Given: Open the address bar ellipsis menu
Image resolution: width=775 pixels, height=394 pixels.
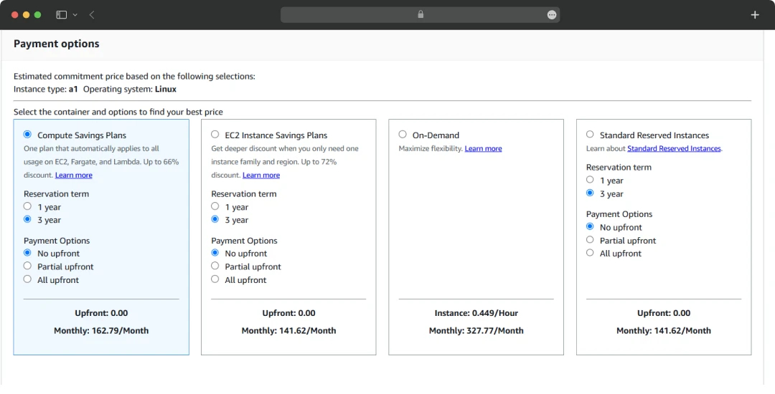Looking at the screenshot, I should [552, 15].
